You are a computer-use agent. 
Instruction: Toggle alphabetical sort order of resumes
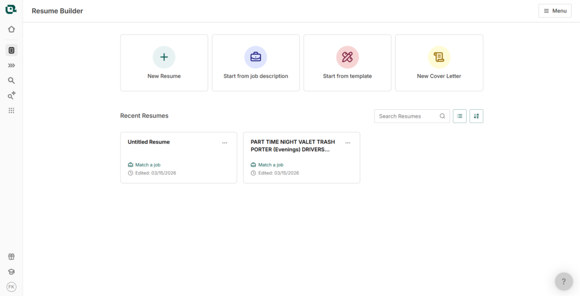click(x=476, y=116)
